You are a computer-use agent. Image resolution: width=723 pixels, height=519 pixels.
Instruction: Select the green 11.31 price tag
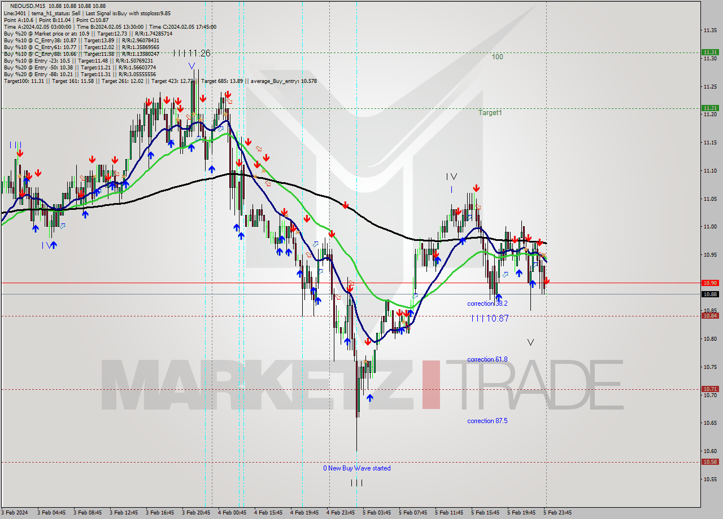pyautogui.click(x=710, y=52)
